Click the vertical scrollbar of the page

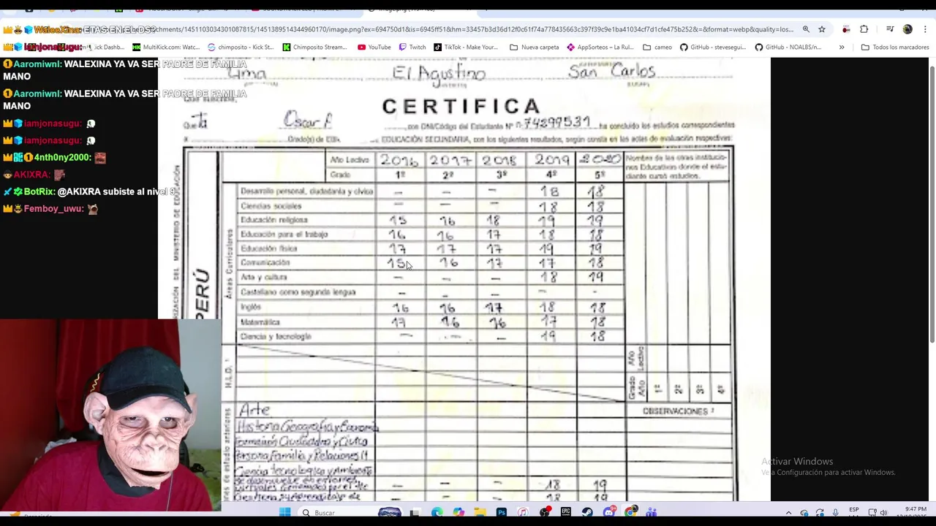coord(932,205)
